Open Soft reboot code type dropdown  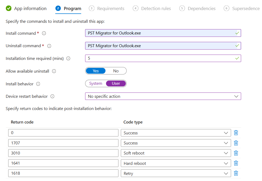[176, 153]
